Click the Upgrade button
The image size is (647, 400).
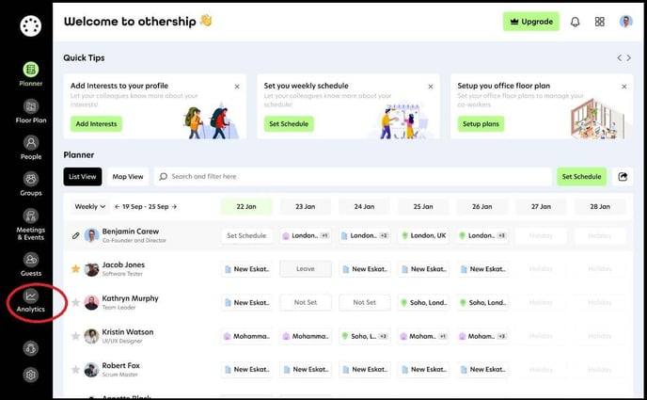(531, 22)
